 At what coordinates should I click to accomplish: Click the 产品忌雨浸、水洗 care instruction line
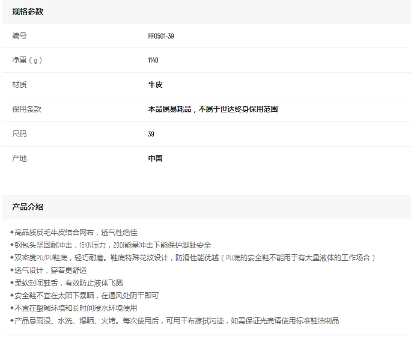coord(177,320)
